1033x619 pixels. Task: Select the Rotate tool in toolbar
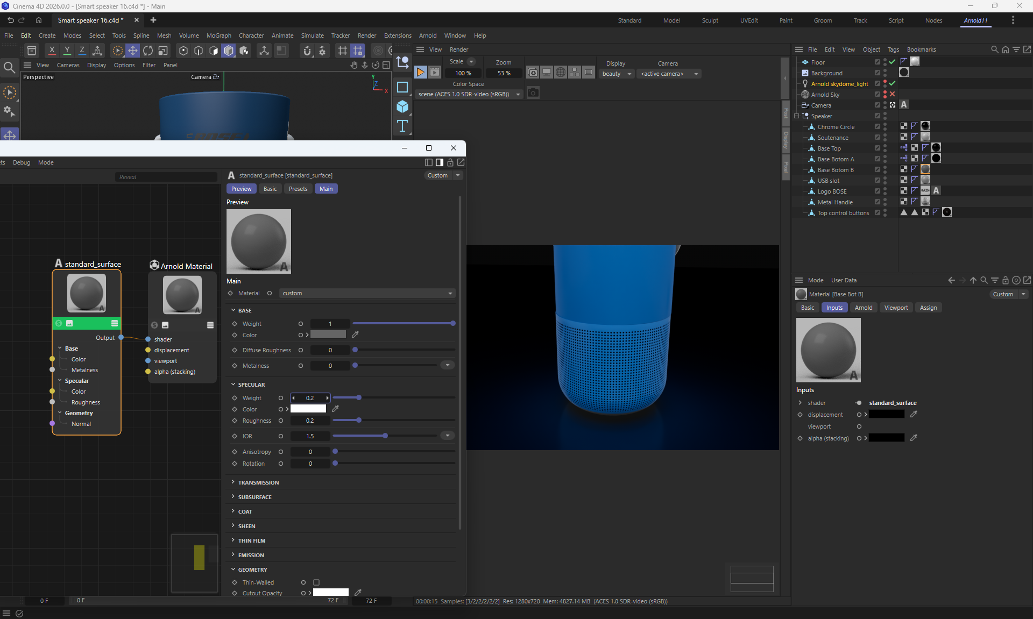click(148, 51)
